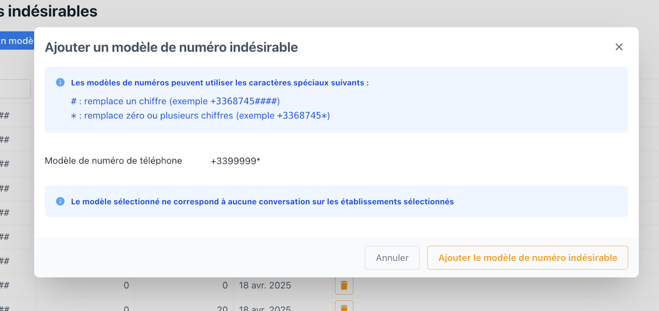Click the bold special characters heading text
Screen dimensions: 659x311
220,83
